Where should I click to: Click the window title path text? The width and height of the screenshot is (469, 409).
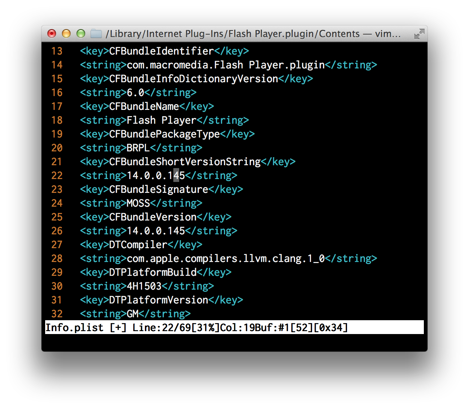[253, 34]
